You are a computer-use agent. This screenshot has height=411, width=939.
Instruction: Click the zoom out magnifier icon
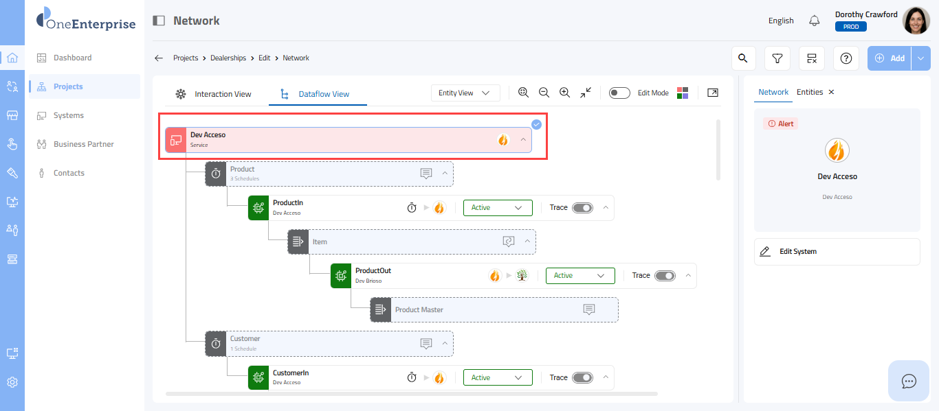coord(544,93)
